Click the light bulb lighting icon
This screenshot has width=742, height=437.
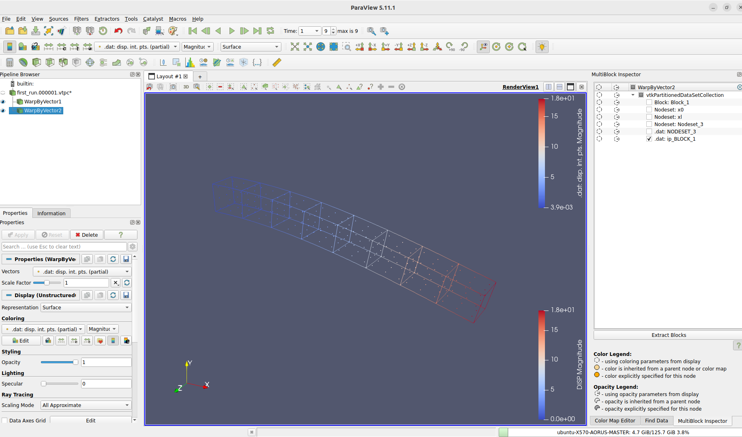click(542, 47)
